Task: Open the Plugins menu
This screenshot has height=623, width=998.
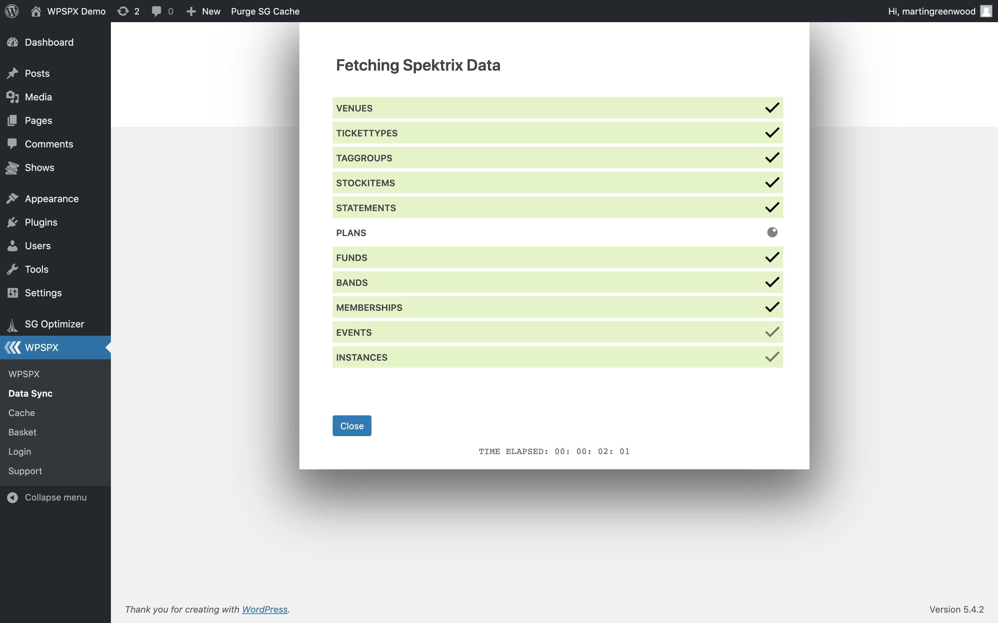Action: 55,222
